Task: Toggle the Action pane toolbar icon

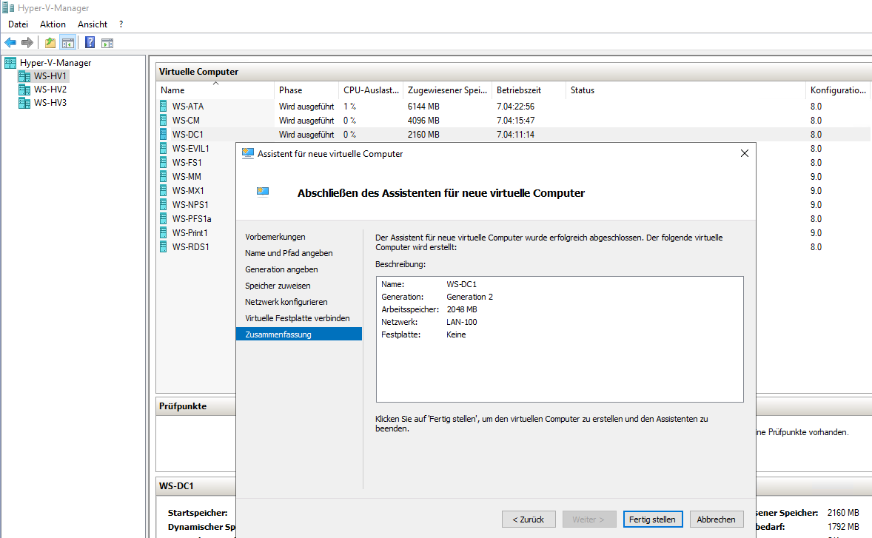Action: 107,43
